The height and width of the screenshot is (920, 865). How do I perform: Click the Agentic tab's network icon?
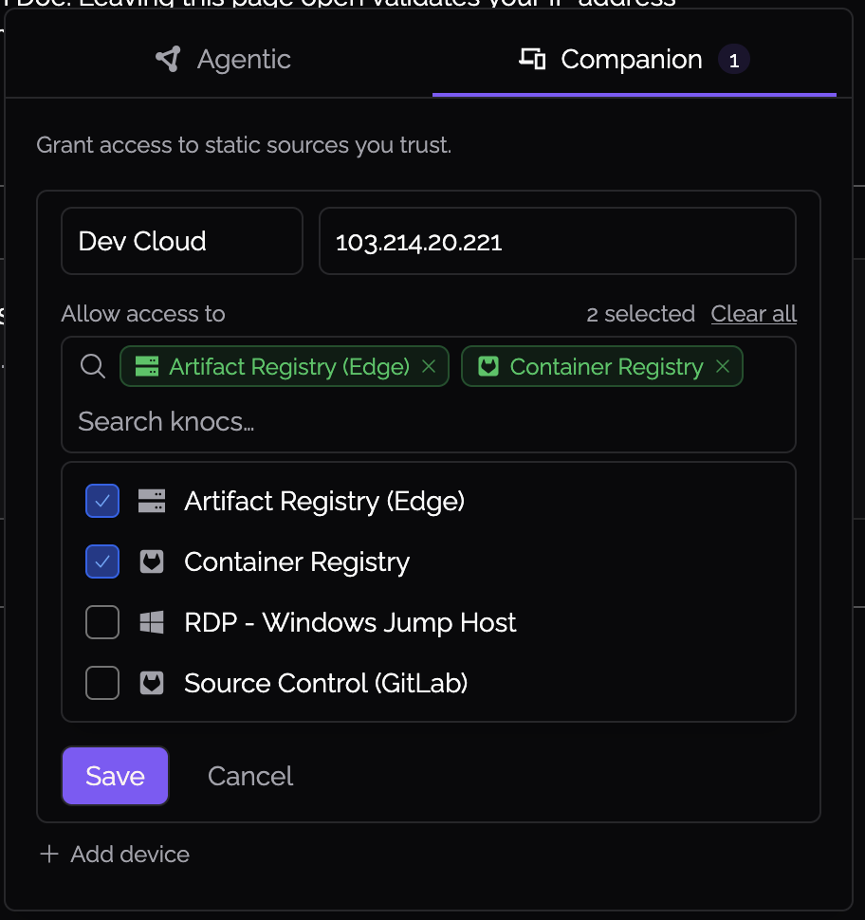click(x=168, y=59)
